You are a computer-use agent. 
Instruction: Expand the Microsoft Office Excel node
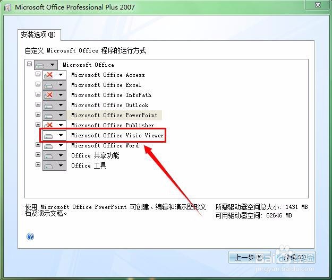click(x=38, y=84)
